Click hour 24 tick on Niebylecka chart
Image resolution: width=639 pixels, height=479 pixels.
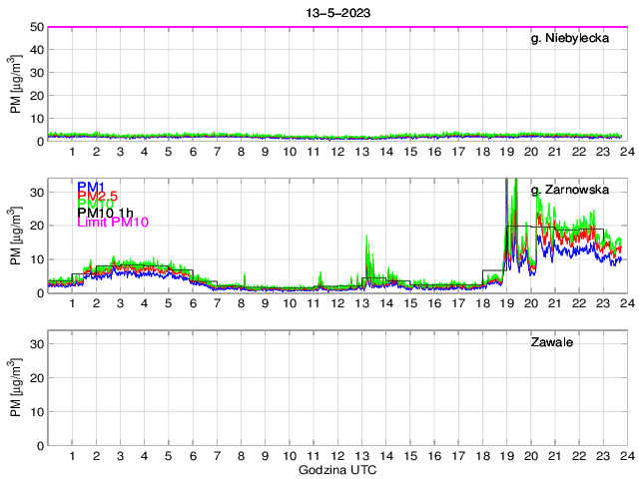[624, 151]
